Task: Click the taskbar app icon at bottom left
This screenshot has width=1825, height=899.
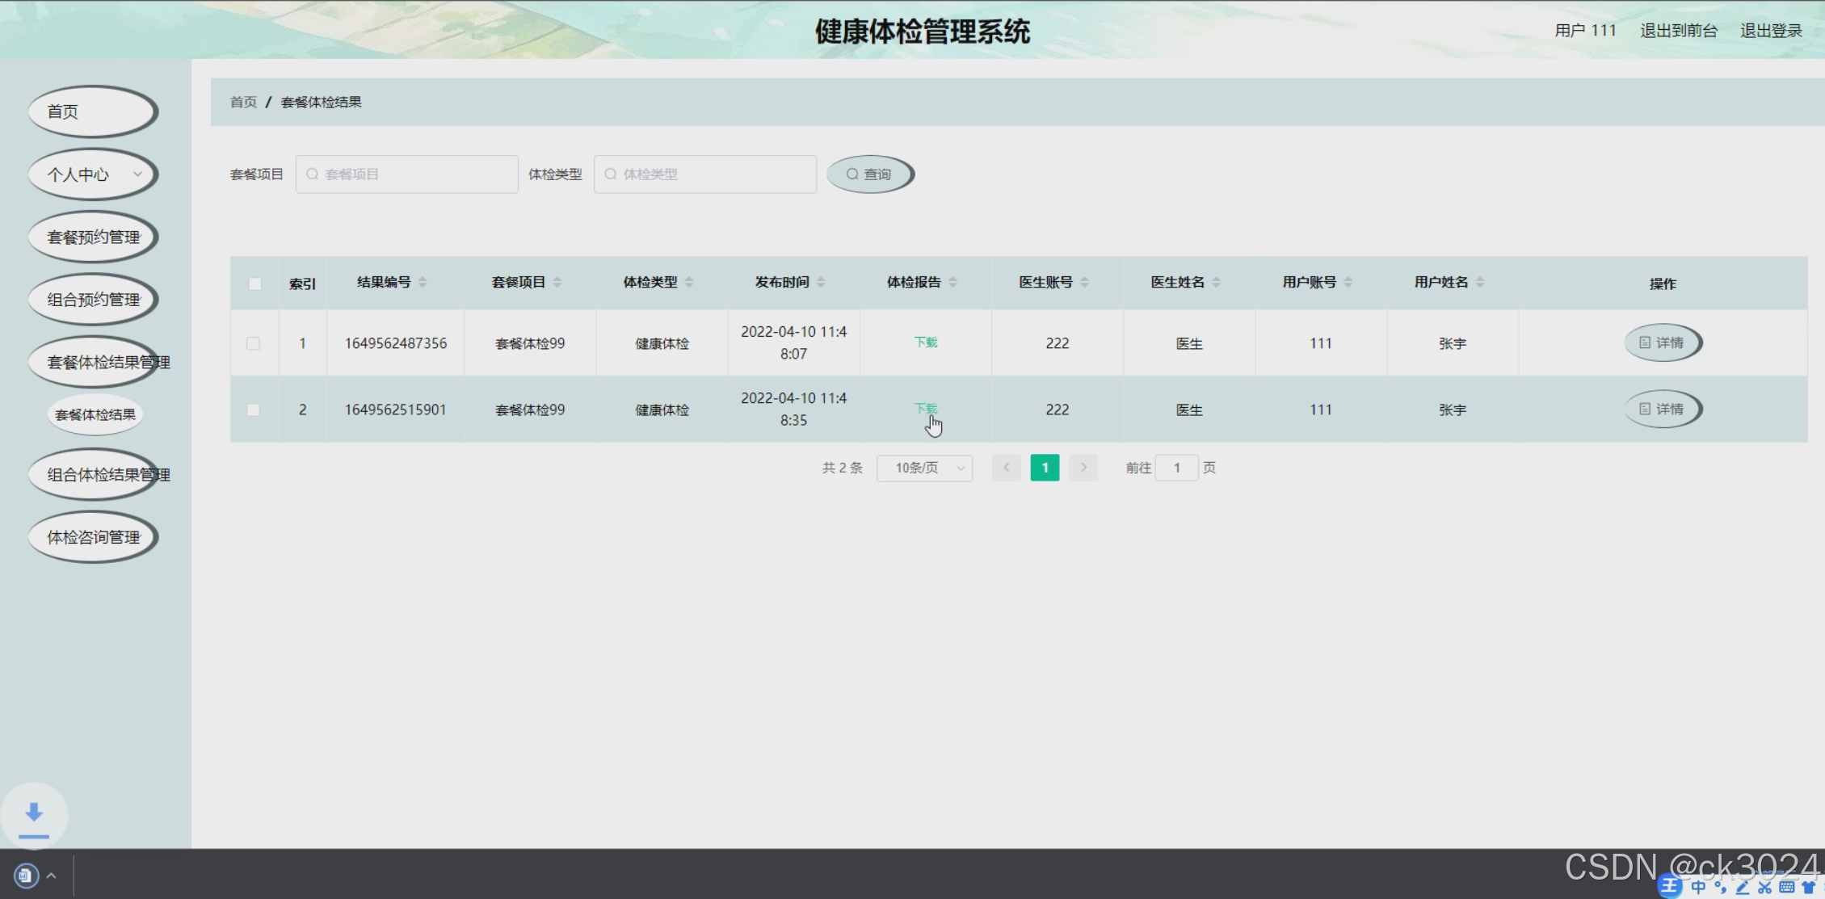Action: click(26, 876)
